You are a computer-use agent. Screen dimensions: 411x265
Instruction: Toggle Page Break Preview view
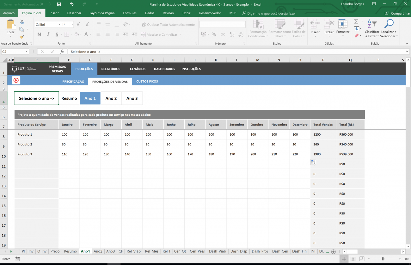[x=362, y=259]
